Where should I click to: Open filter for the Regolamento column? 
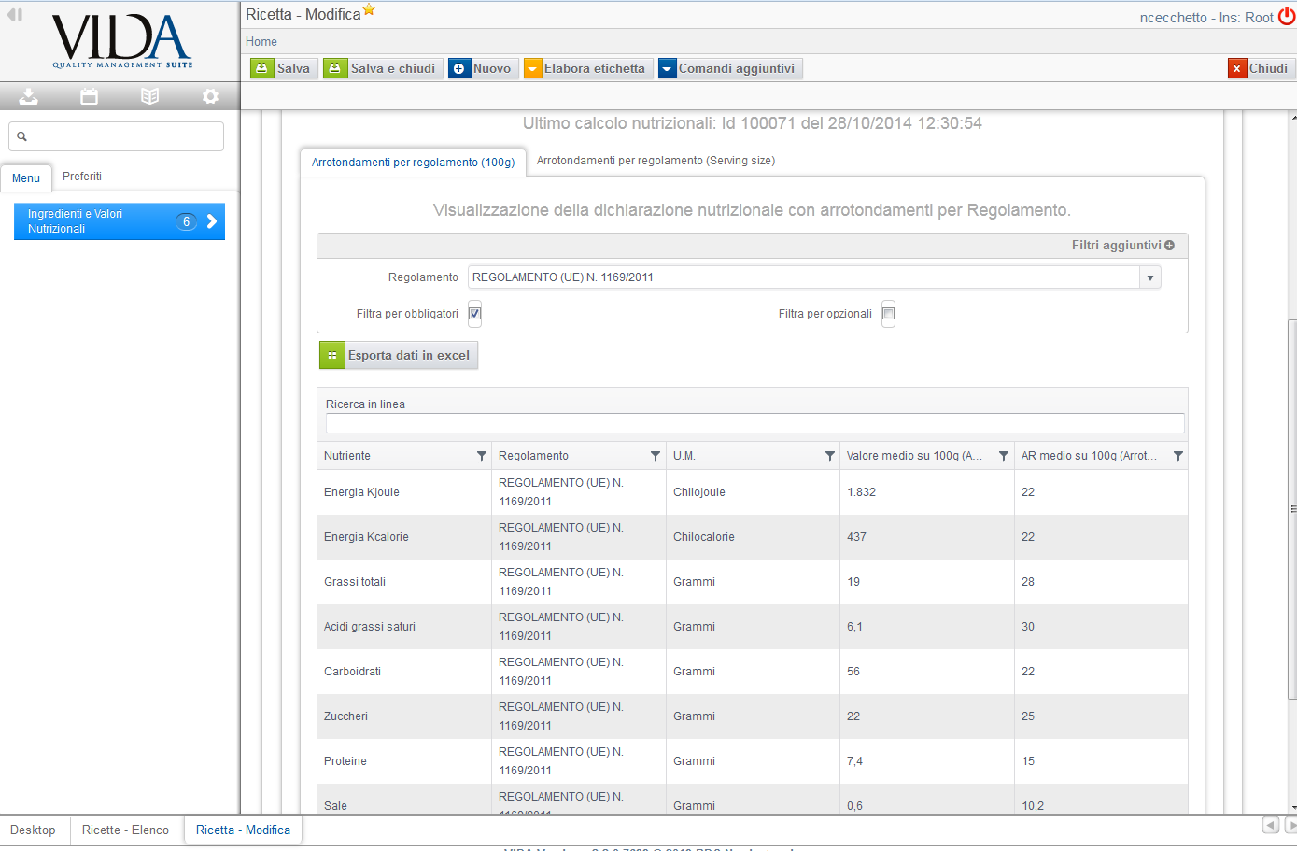656,456
